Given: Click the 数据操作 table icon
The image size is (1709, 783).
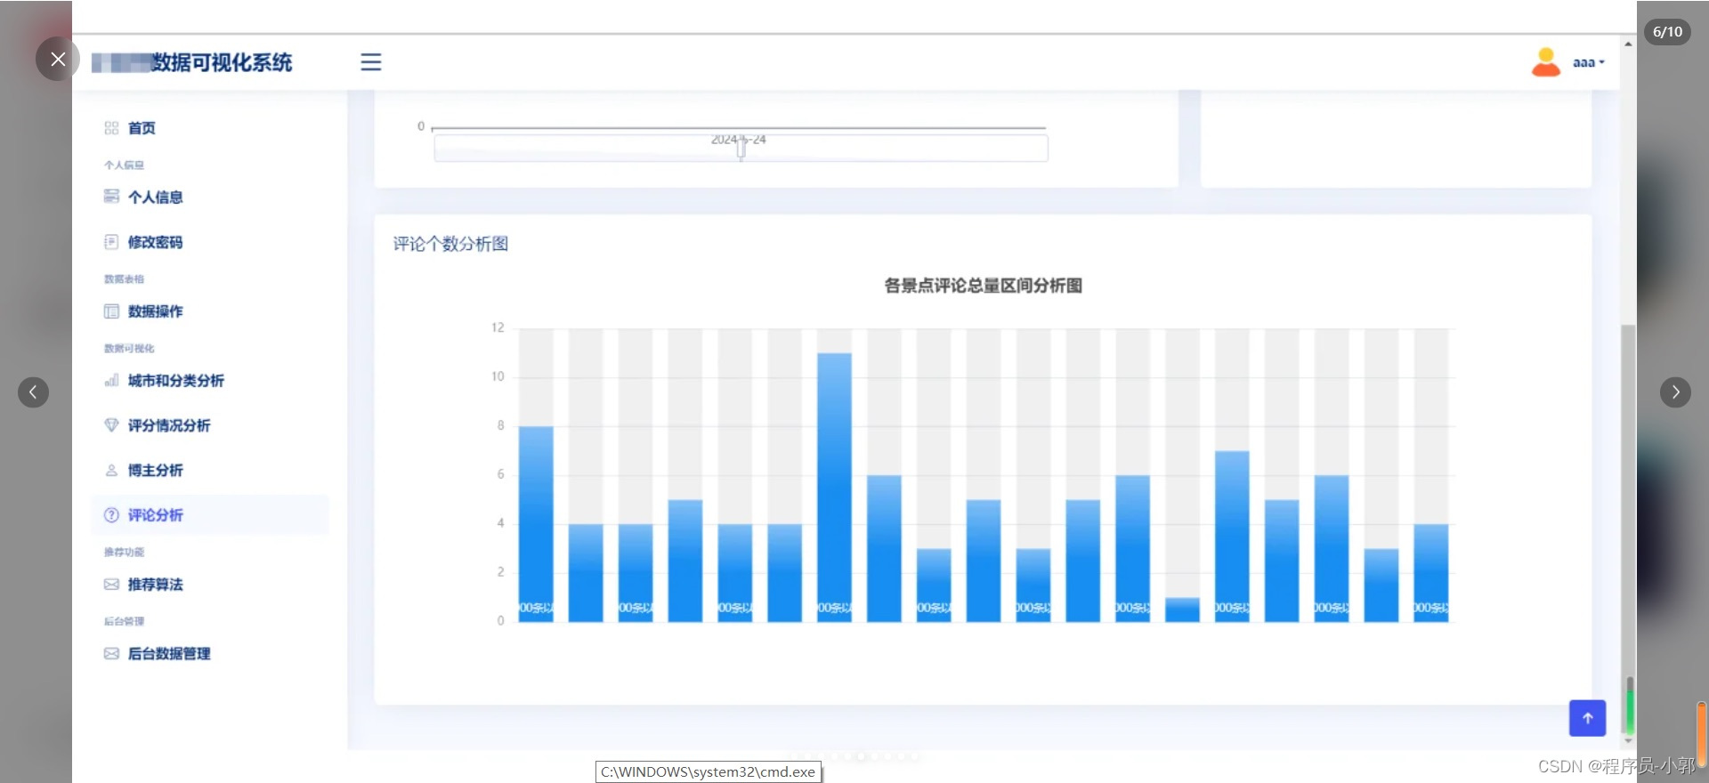Looking at the screenshot, I should tap(111, 311).
